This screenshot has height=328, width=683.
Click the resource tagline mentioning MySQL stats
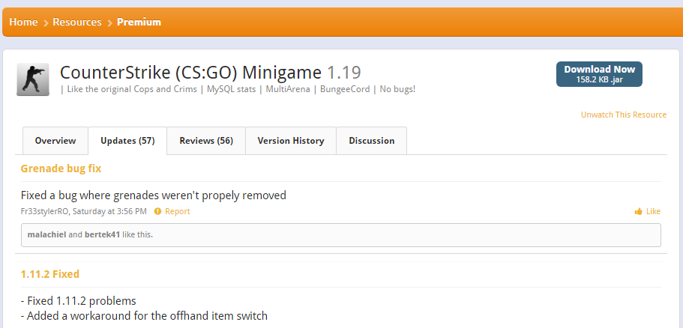238,89
